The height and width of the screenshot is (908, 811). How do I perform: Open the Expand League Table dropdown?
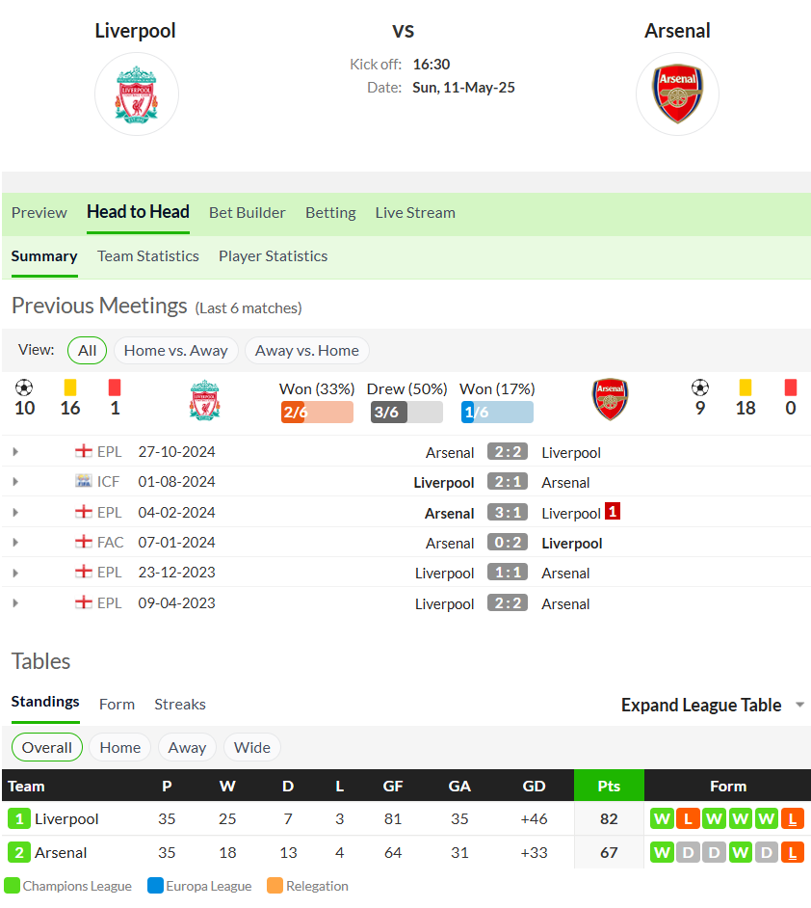click(713, 705)
